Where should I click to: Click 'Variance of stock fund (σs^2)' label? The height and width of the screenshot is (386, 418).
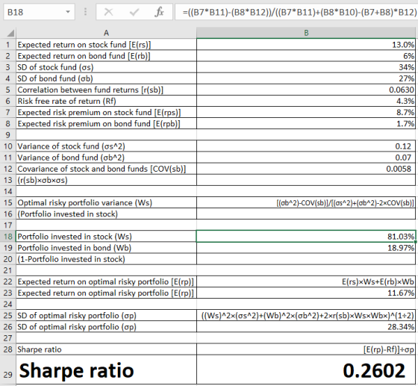pos(106,146)
